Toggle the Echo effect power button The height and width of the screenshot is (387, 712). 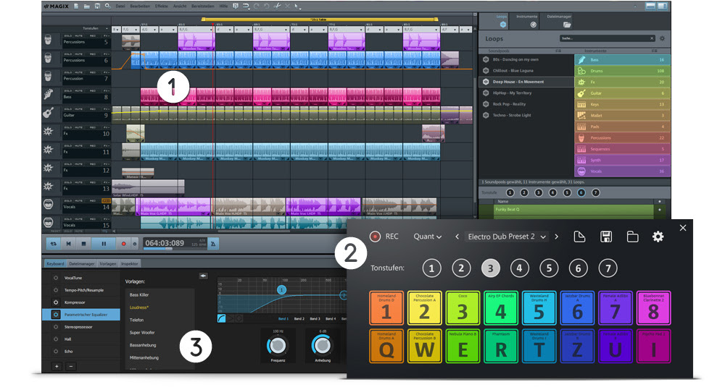click(56, 352)
